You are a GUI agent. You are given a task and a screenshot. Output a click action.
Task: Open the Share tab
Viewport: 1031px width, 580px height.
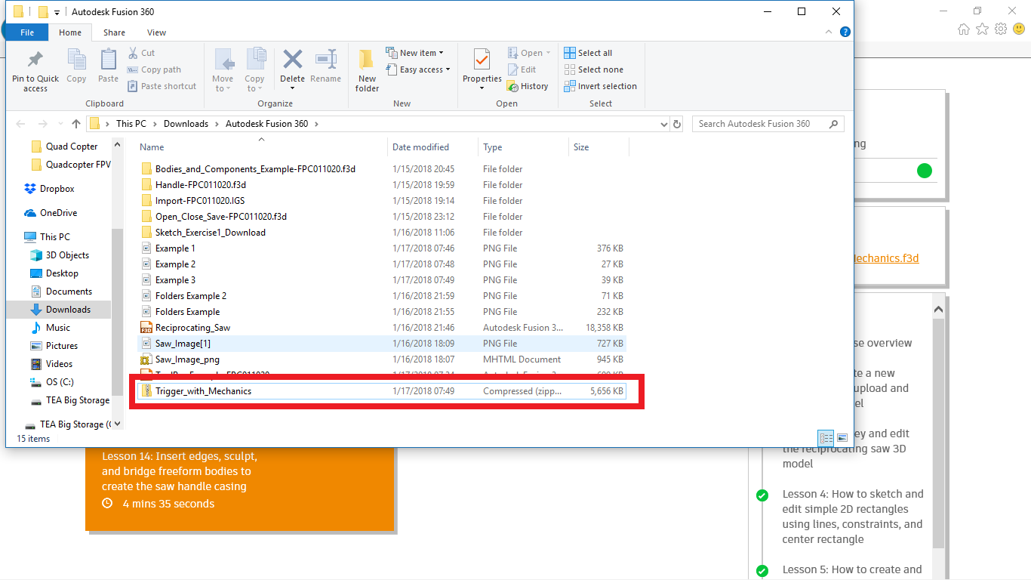[114, 32]
